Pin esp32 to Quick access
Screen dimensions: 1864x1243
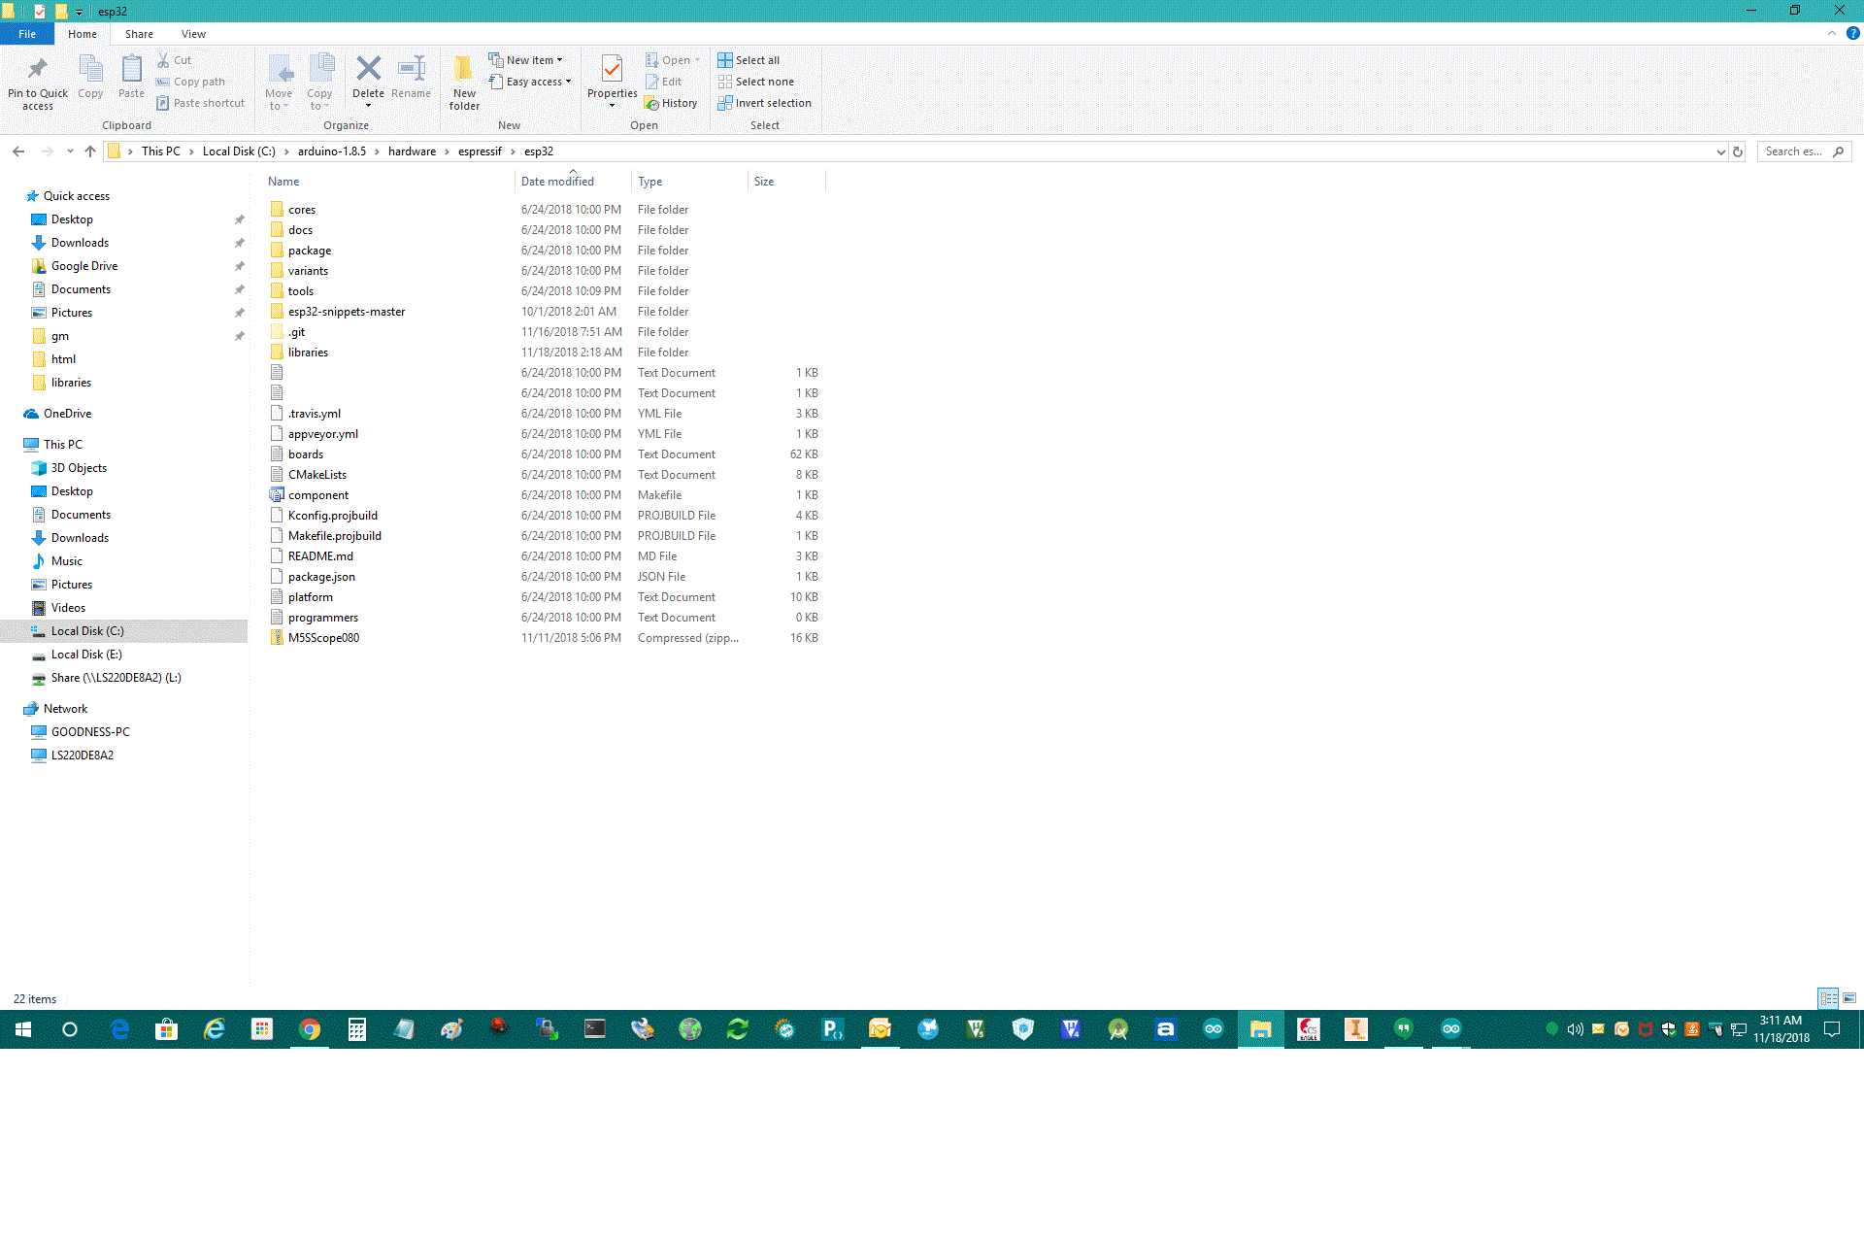[37, 83]
